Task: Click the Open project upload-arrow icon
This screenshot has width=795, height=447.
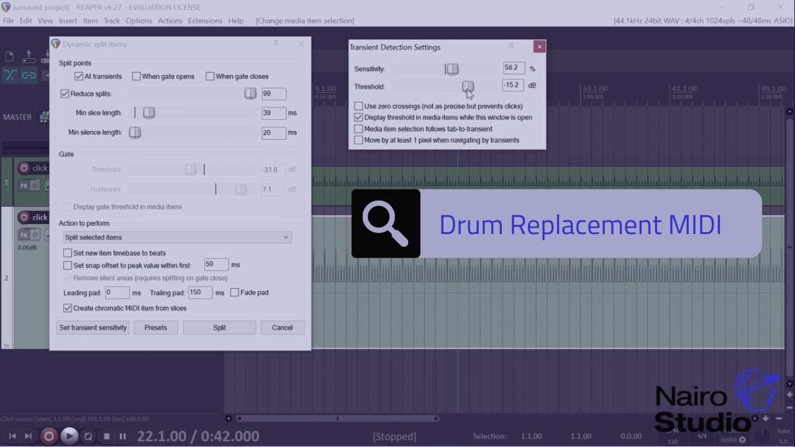Action: (29, 56)
